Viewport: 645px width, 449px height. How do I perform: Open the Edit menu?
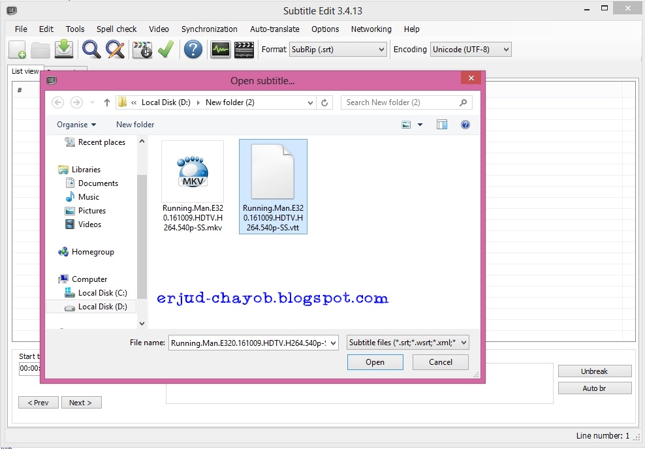click(x=46, y=29)
